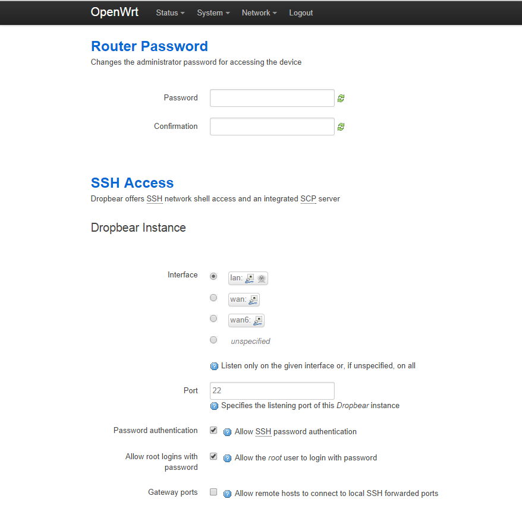Go to OpenWrt home via brand logo
This screenshot has height=518, width=522.
click(114, 12)
